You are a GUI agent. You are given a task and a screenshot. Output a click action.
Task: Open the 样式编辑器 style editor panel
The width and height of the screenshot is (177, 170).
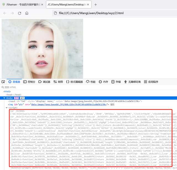[x=74, y=82]
